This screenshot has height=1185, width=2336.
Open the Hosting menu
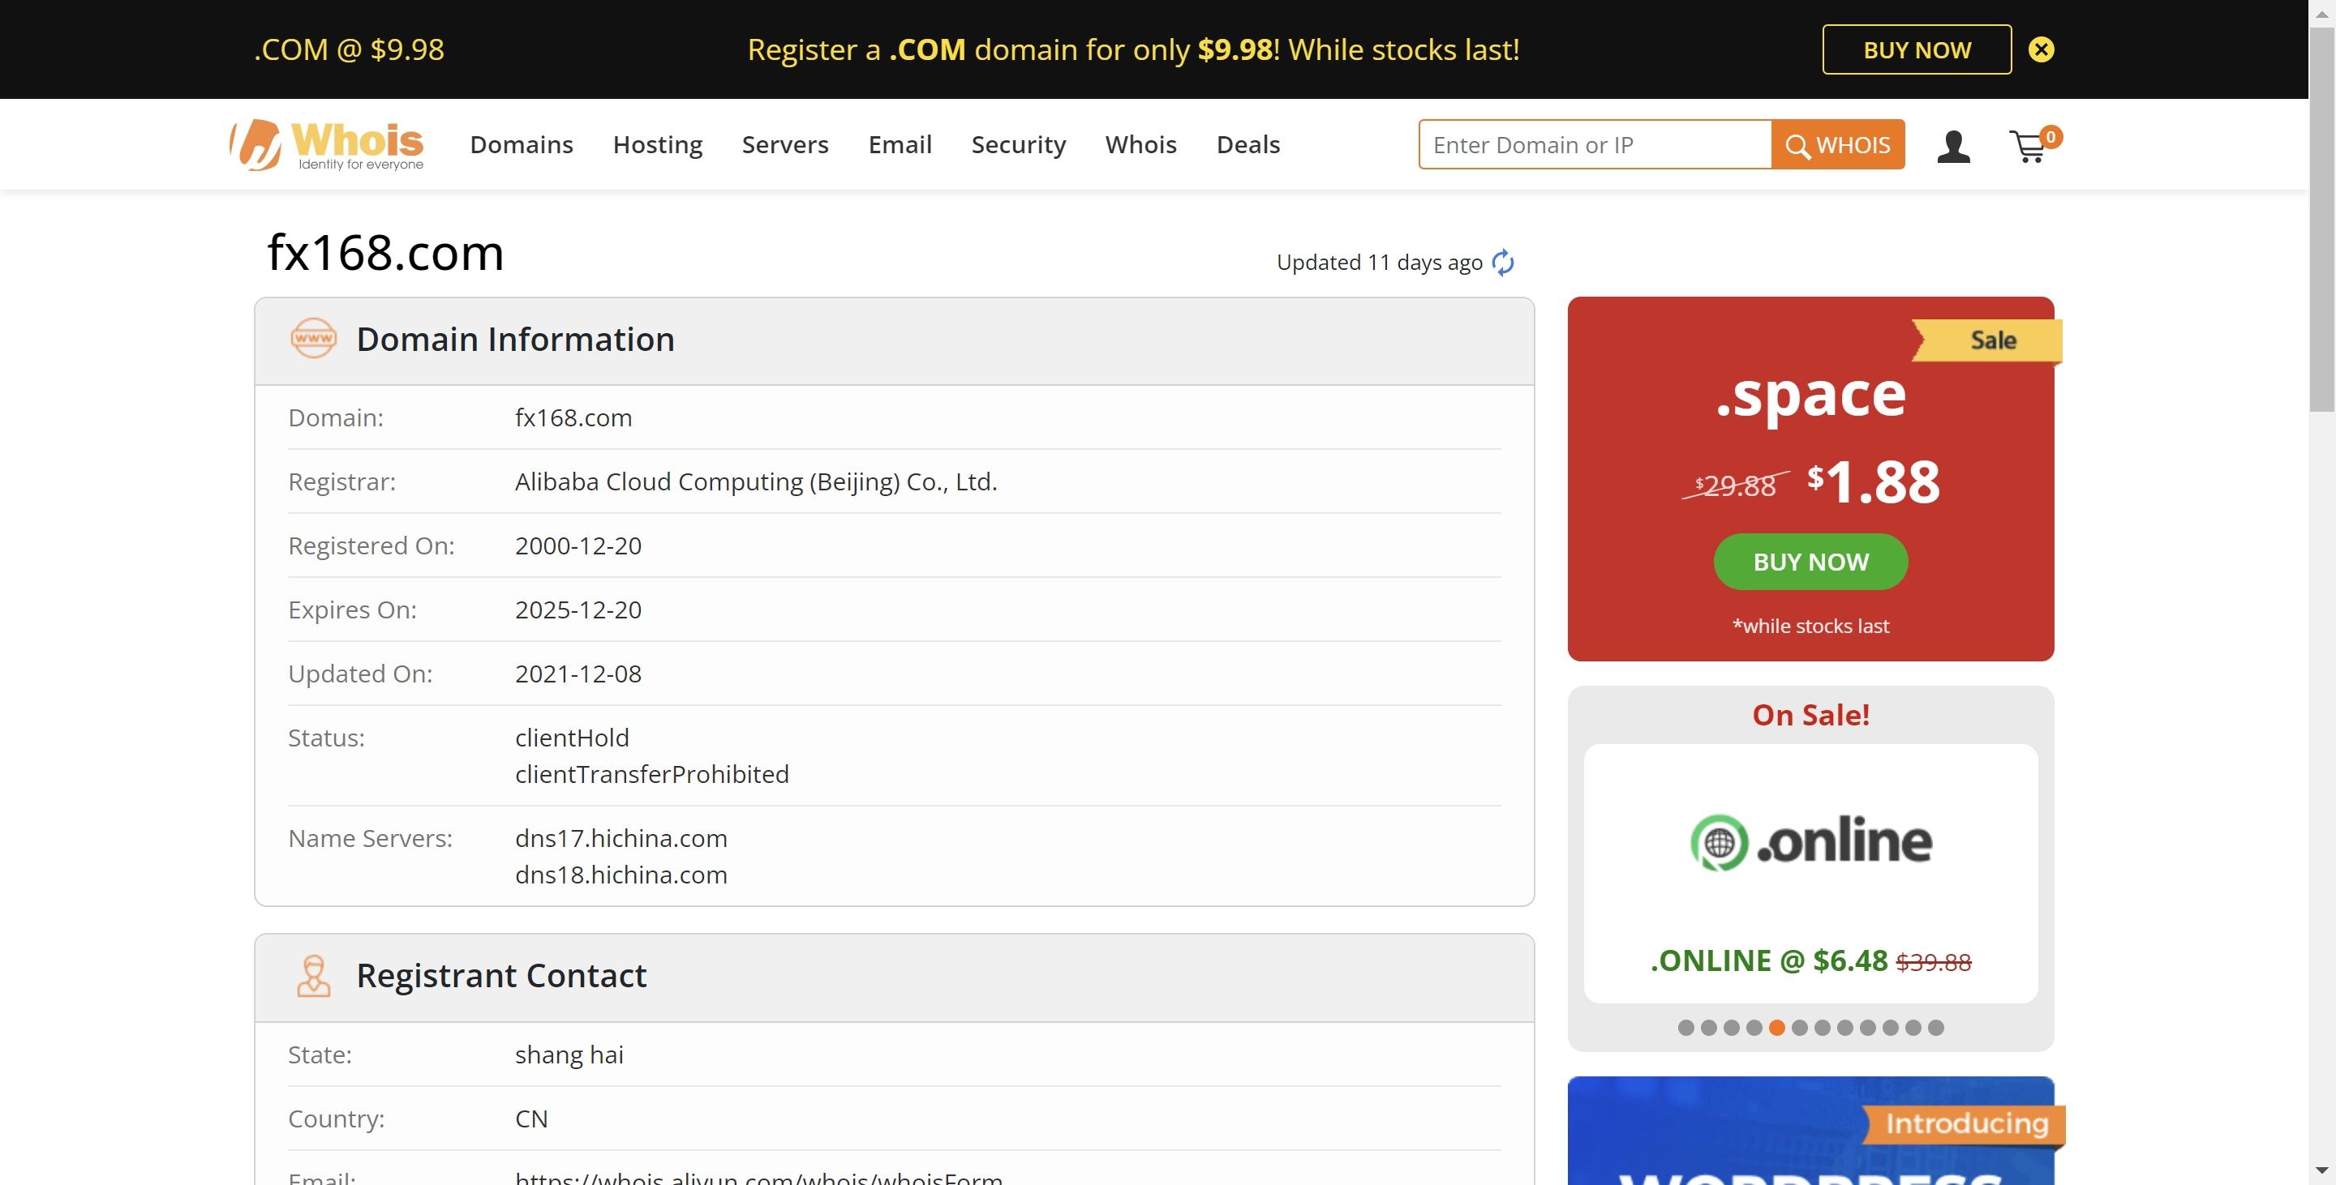coord(658,145)
